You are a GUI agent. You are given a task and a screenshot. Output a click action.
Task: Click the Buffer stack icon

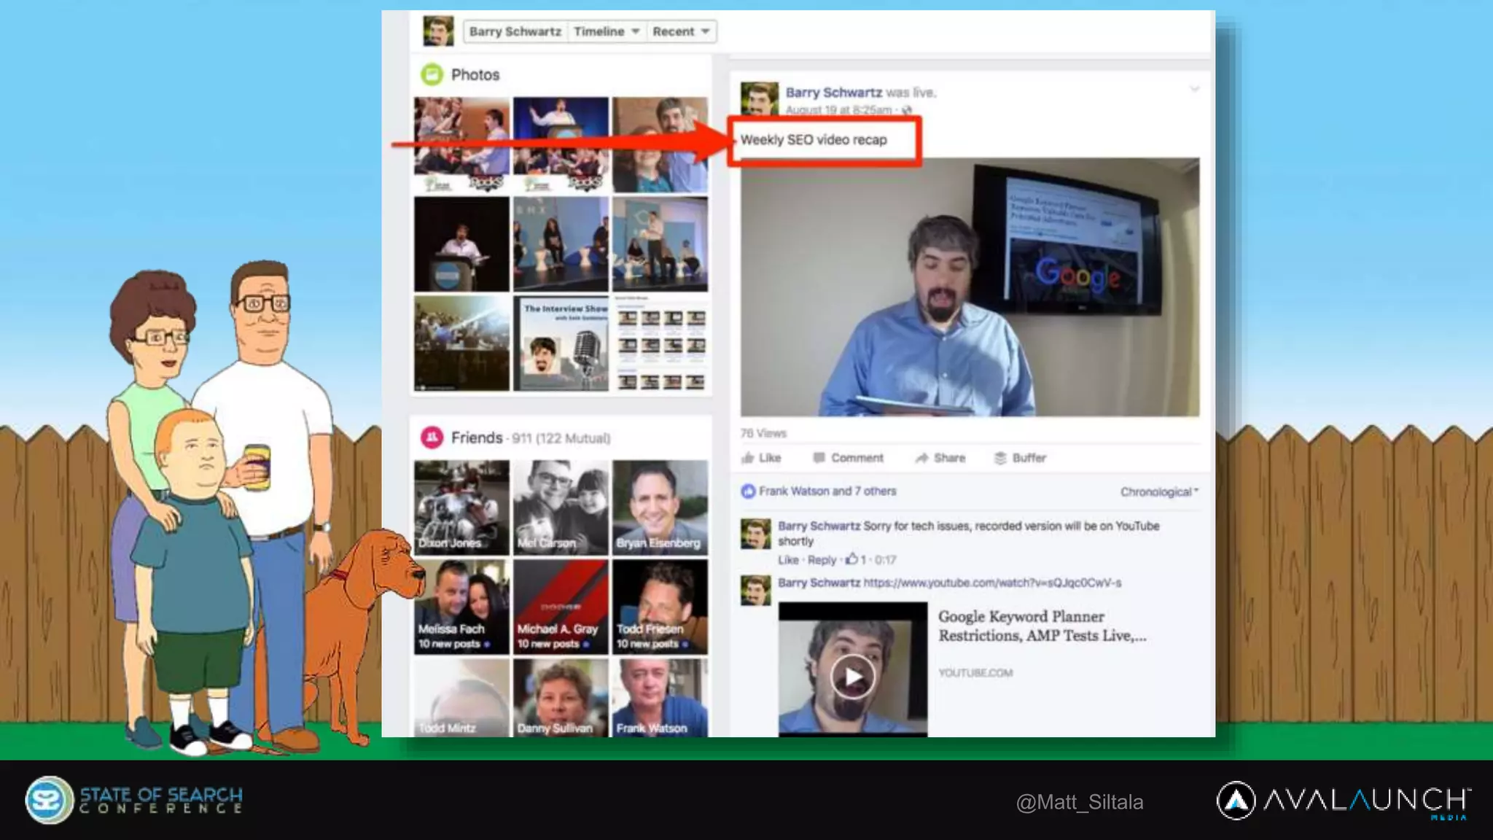point(1000,458)
